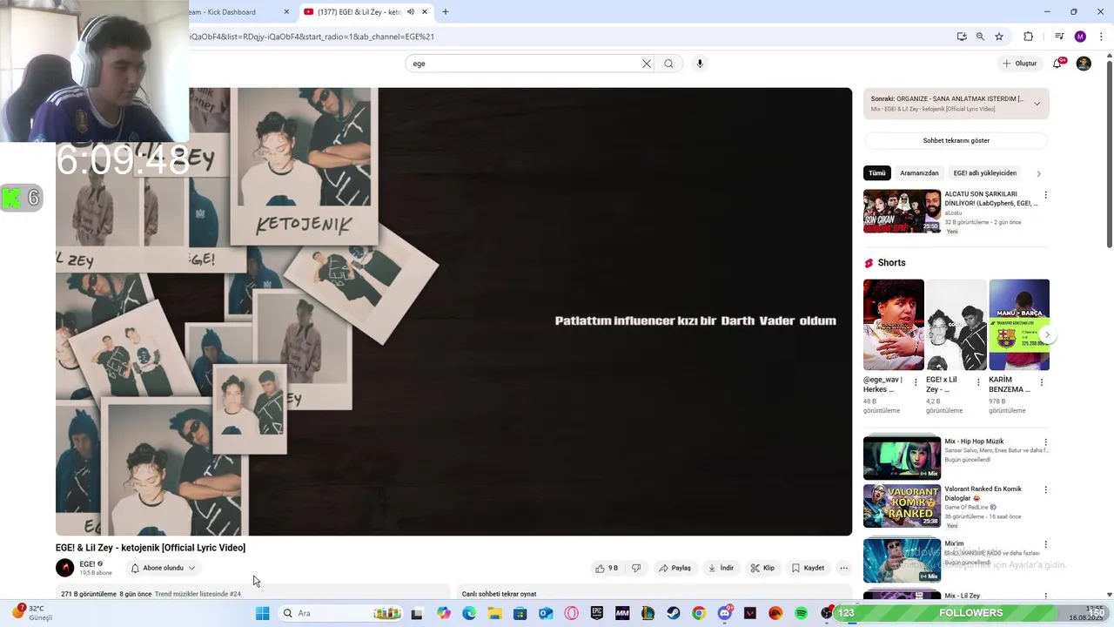Image resolution: width=1114 pixels, height=627 pixels.
Task: Open options for ALCATU SON ŞARKILARI video
Action: coord(1045,195)
